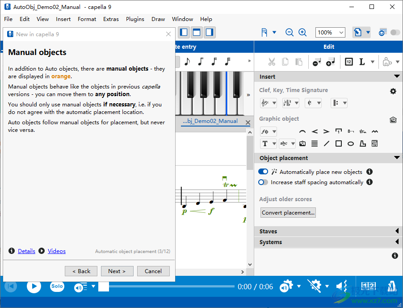The width and height of the screenshot is (403, 308).
Task: Open the Videos link
Action: (57, 251)
